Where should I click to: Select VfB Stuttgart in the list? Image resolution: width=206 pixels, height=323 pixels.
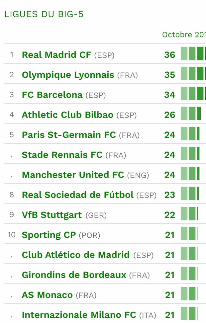[x=51, y=215]
